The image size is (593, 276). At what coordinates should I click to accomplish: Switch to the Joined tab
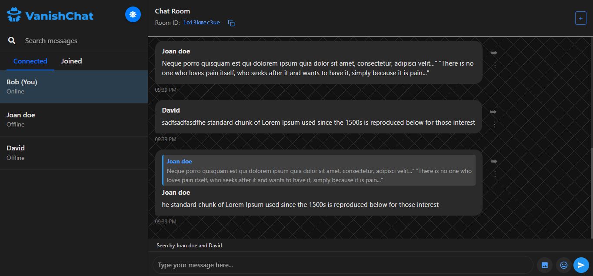(71, 61)
